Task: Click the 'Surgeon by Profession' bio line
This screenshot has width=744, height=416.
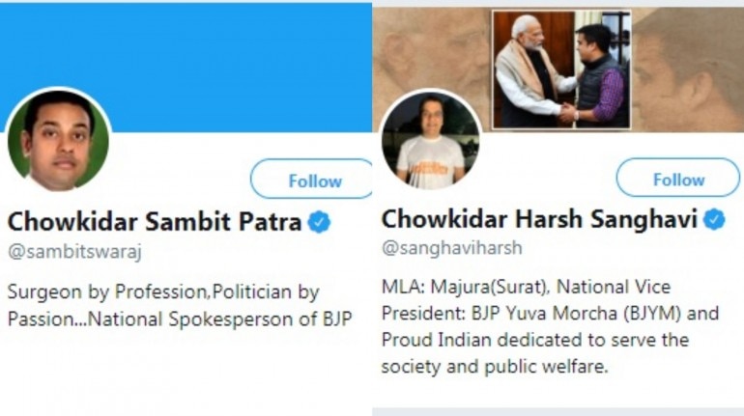Action: tap(163, 291)
